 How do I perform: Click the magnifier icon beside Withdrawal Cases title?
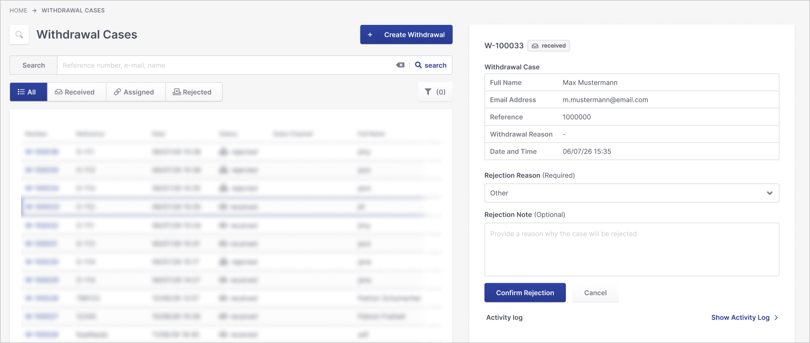point(19,34)
